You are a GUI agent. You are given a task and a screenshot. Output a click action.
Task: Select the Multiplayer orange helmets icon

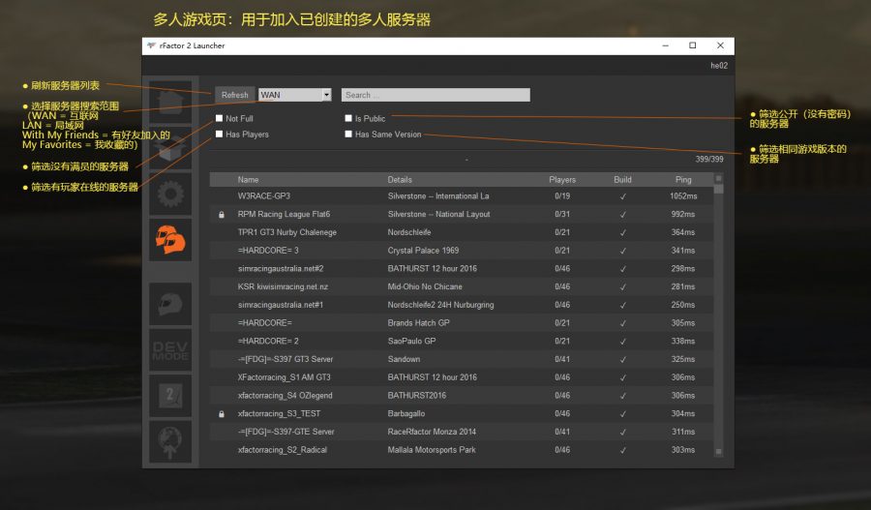click(x=170, y=239)
